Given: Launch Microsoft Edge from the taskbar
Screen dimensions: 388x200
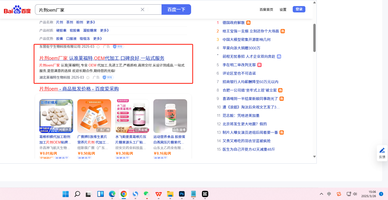Looking at the screenshot, I should coord(112,194).
